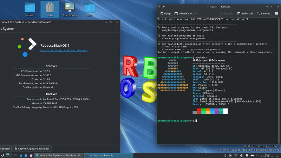
Task: Launch the Discover store icon in taskbar
Action: point(21,156)
